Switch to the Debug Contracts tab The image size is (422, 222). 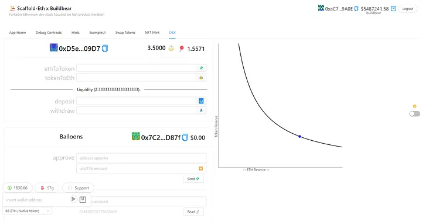(49, 33)
